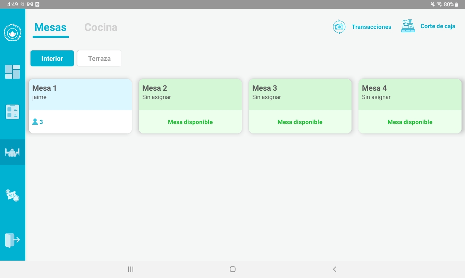Select the Mesas tab

[51, 27]
